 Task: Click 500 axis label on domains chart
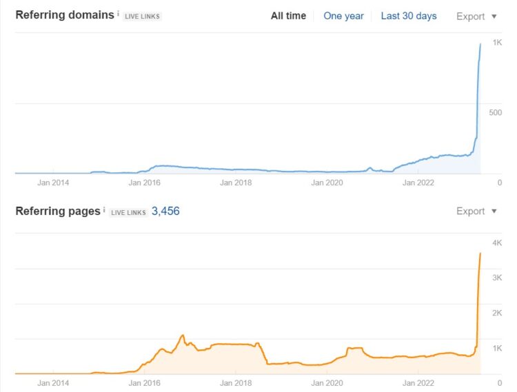click(495, 112)
